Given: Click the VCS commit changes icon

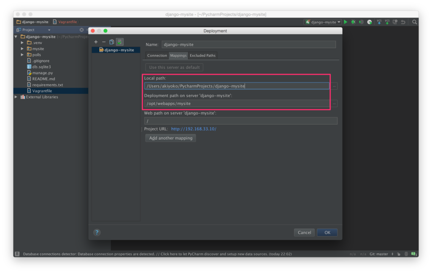Looking at the screenshot, I should pyautogui.click(x=387, y=22).
